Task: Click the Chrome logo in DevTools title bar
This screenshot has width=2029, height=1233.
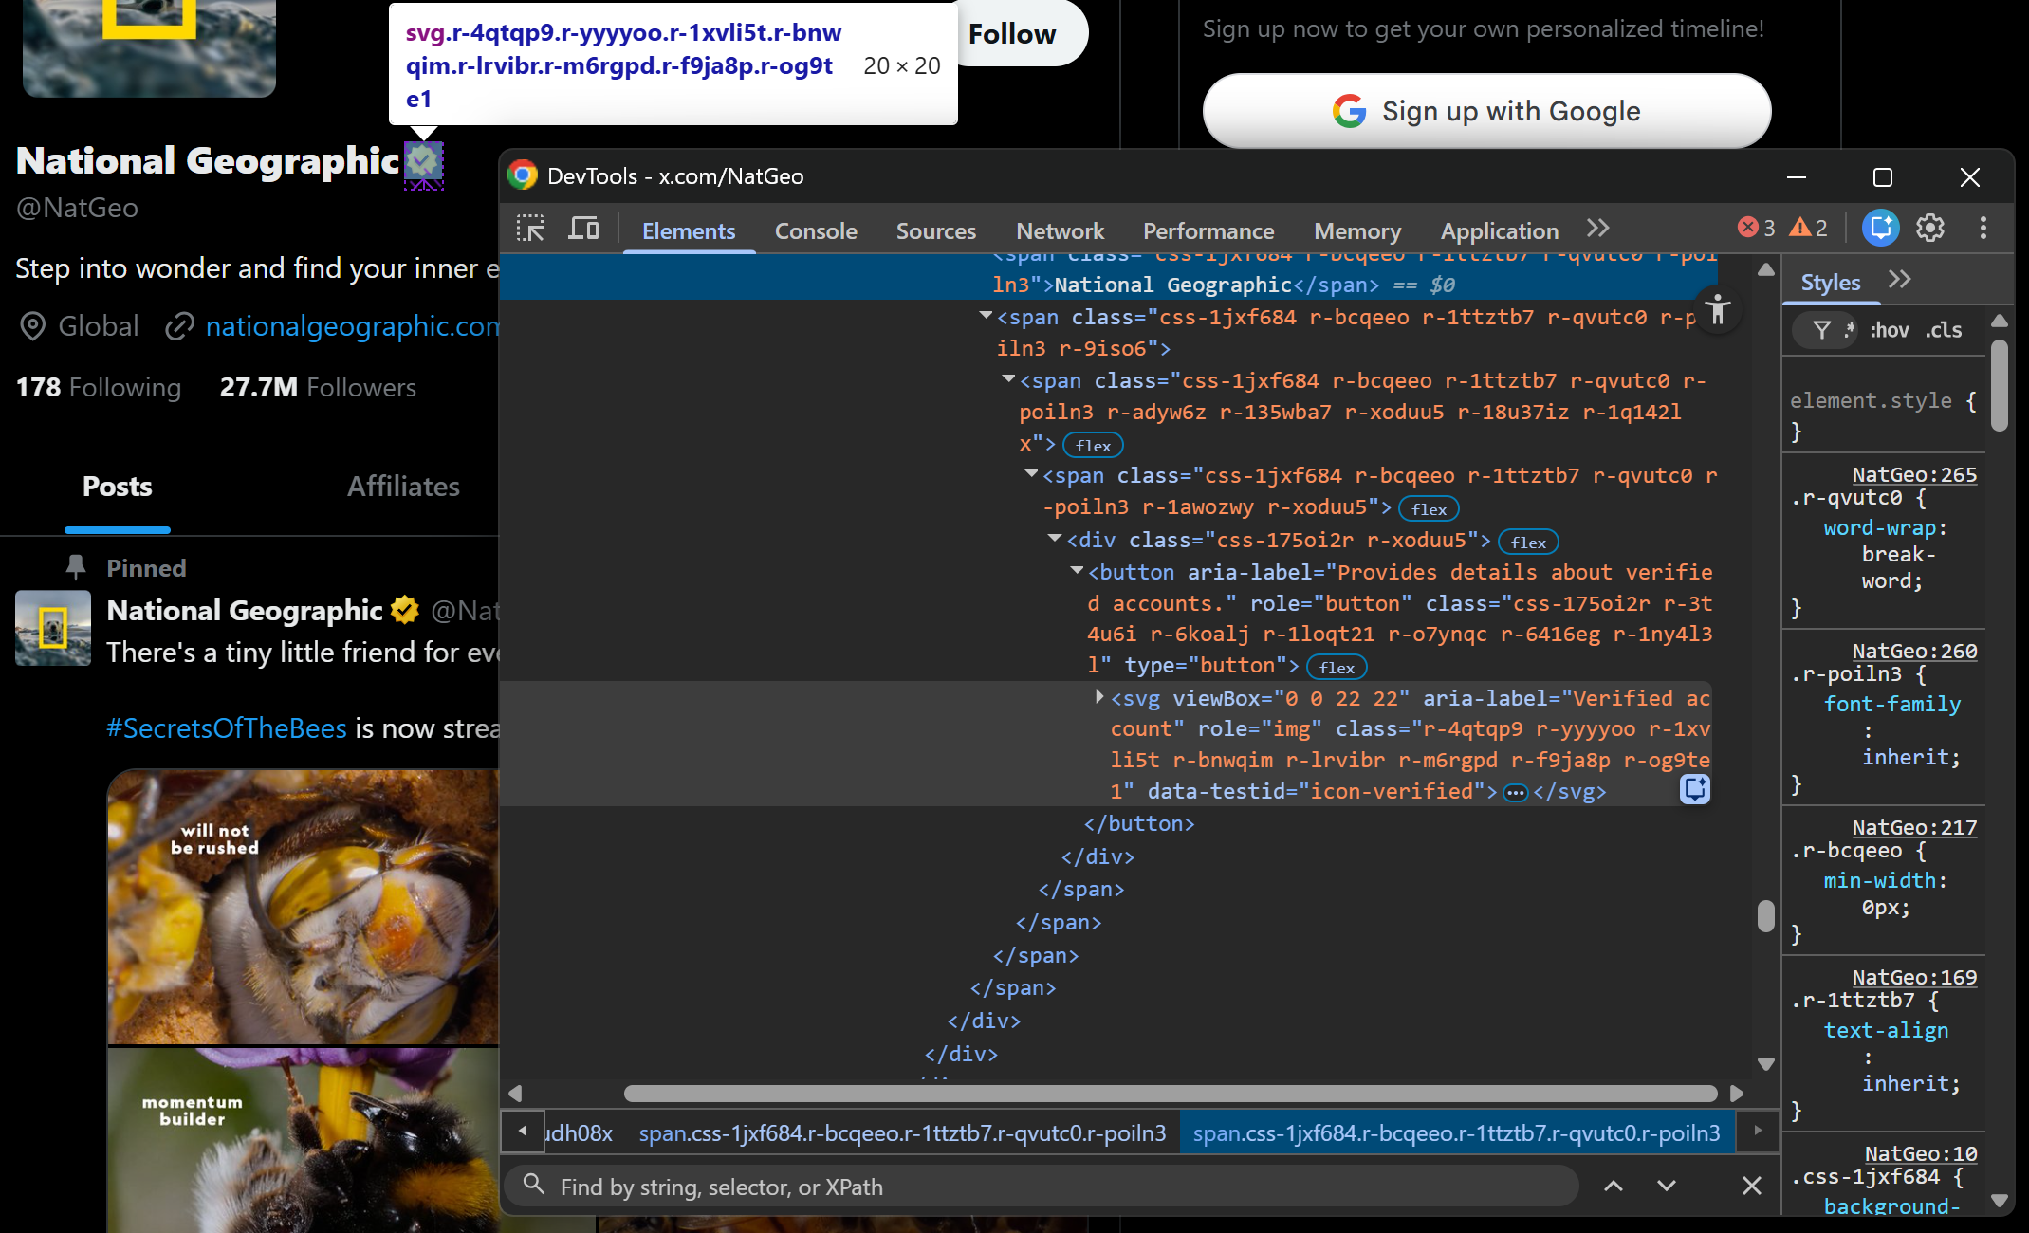Action: (523, 175)
